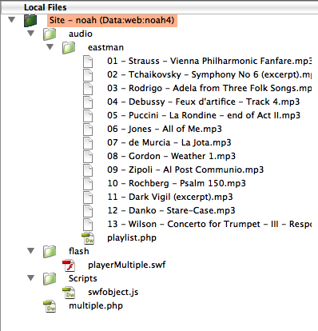Select 13 - Wilson - Concerto for Trumpet file
318x331 pixels.
209,224
